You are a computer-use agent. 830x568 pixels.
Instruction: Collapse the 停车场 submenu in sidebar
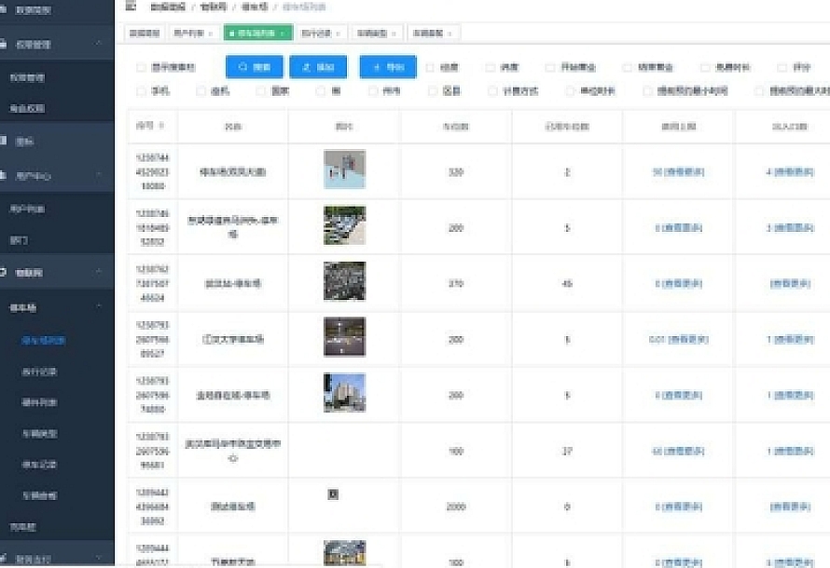[99, 307]
